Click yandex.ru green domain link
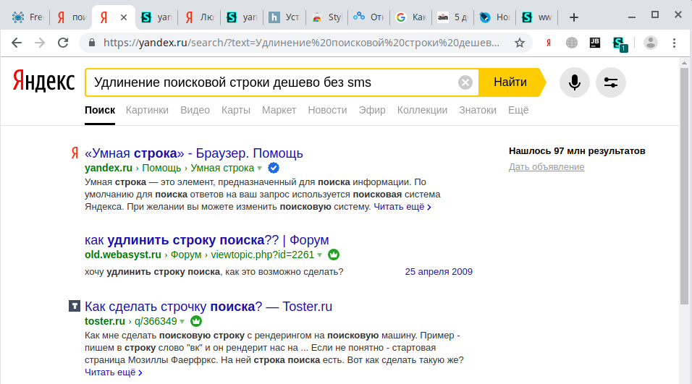Image resolution: width=692 pixels, height=384 pixels. (109, 168)
